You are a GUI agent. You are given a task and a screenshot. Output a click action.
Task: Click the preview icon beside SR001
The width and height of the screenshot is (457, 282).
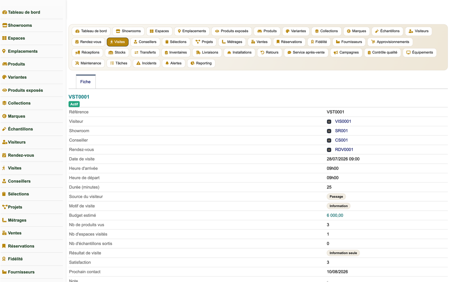pos(329,131)
